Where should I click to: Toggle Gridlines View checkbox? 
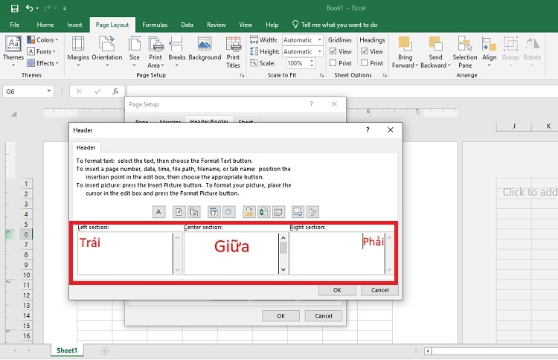click(334, 51)
